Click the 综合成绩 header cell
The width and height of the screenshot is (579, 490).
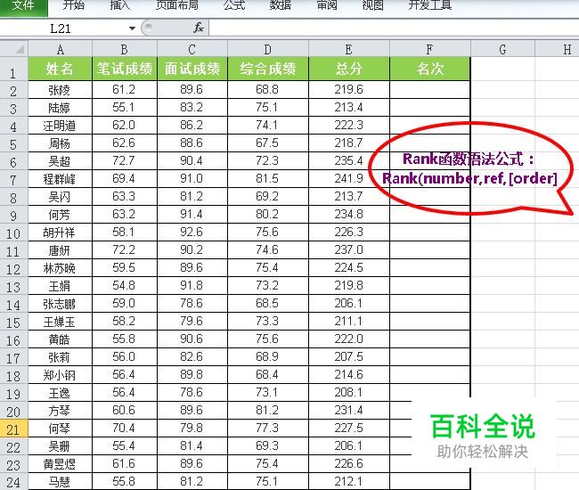(x=268, y=69)
